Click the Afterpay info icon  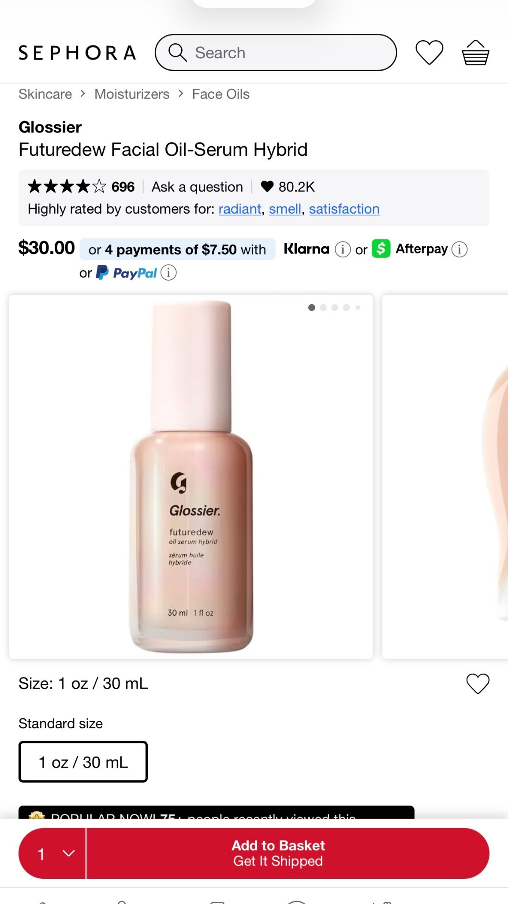[459, 249]
